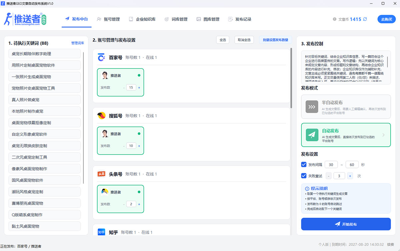The width and height of the screenshot is (400, 251).
Task: Click the account panel scrollbar
Action: [291, 78]
